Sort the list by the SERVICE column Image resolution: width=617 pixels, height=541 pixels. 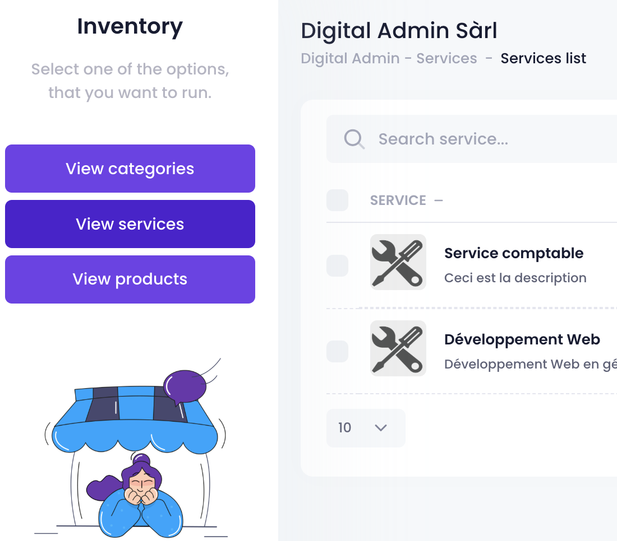tap(398, 200)
